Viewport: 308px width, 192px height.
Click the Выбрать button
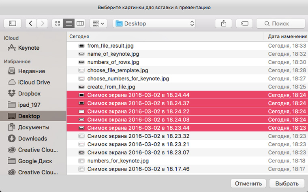pyautogui.click(x=287, y=184)
